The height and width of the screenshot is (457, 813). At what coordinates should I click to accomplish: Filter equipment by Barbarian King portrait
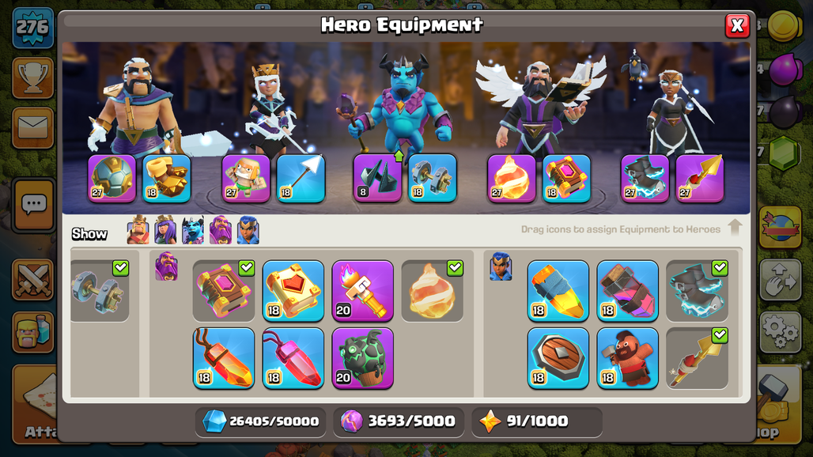pos(138,229)
